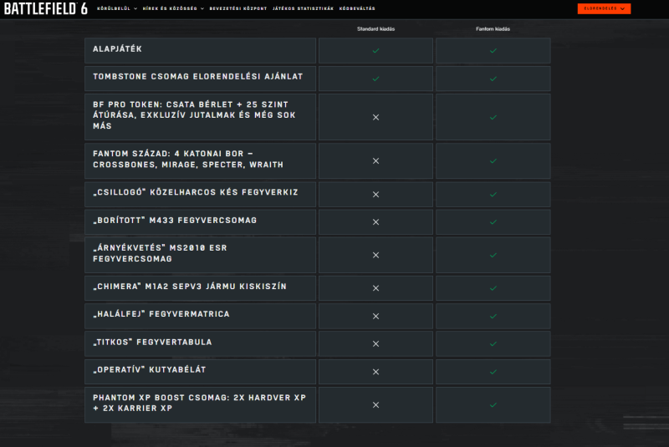669x447 pixels.
Task: Click Standard X mark in Fantom Század row
Action: [x=375, y=161]
